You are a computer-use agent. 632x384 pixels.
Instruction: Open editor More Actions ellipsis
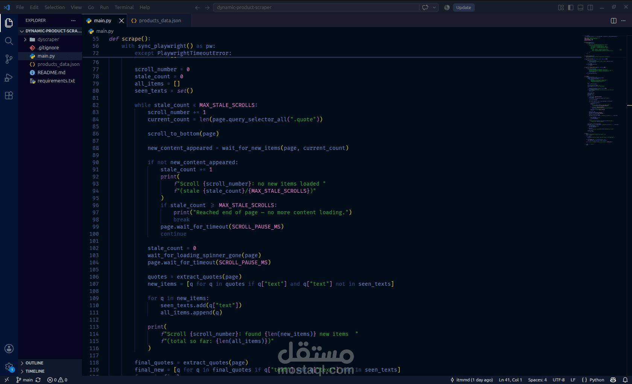click(x=623, y=21)
